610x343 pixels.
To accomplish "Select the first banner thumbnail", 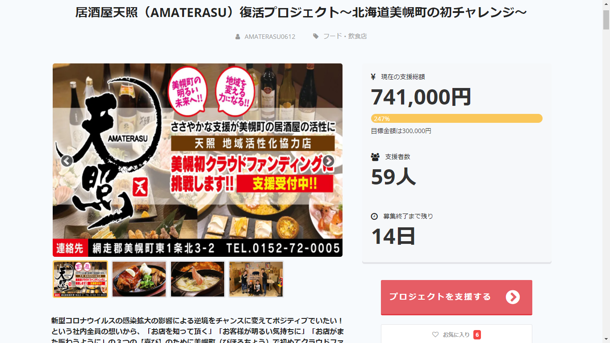I will pyautogui.click(x=80, y=279).
